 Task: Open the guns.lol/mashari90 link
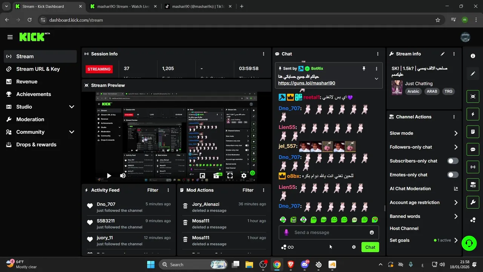(x=306, y=83)
